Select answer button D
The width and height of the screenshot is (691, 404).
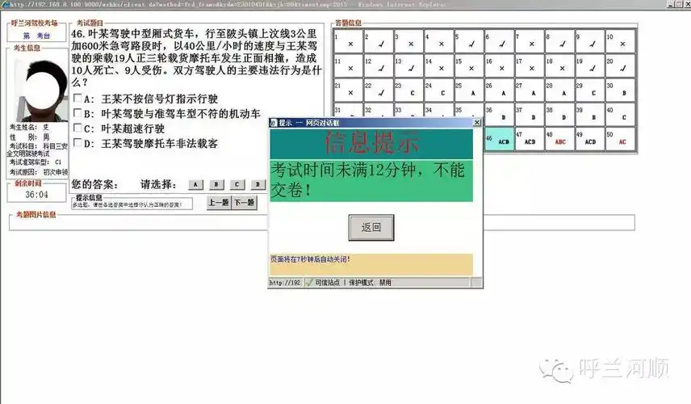click(x=258, y=184)
